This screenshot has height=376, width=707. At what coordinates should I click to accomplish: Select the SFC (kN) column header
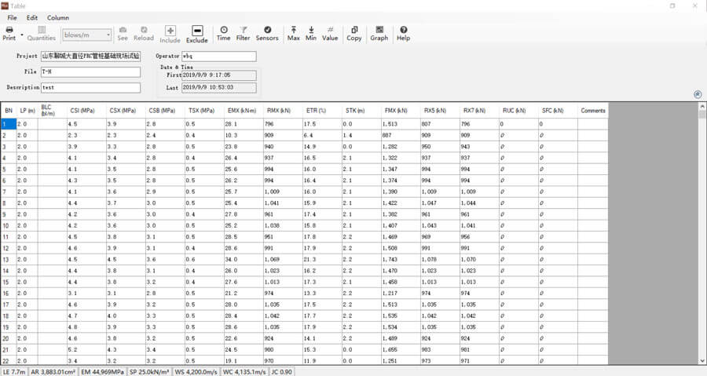[558, 111]
